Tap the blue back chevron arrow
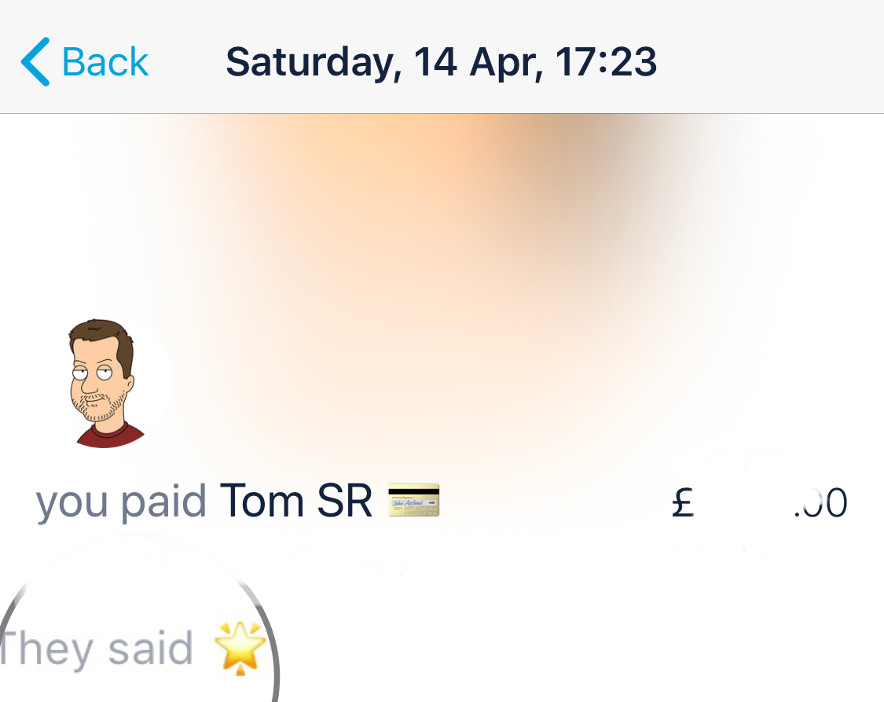The image size is (884, 702). [x=35, y=62]
